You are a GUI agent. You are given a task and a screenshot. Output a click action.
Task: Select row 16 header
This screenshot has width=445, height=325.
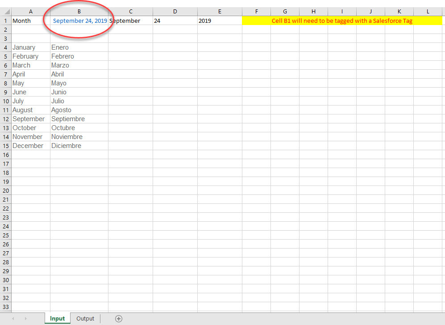pos(6,155)
